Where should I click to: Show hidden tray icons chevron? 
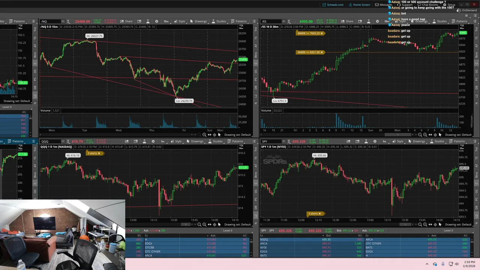[x=427, y=264]
